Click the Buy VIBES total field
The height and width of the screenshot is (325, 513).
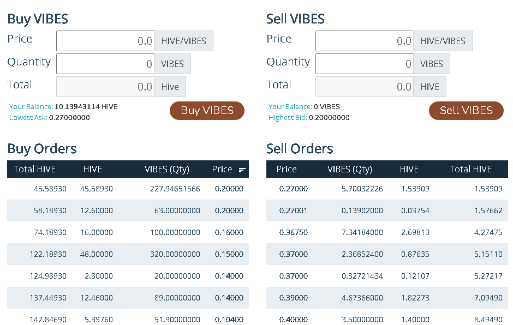point(105,87)
